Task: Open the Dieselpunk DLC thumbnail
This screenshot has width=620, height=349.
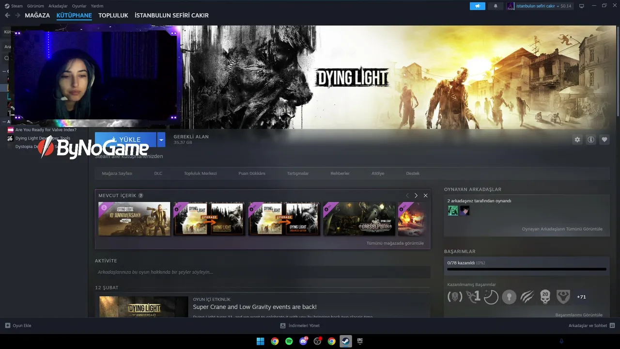Action: click(x=359, y=219)
